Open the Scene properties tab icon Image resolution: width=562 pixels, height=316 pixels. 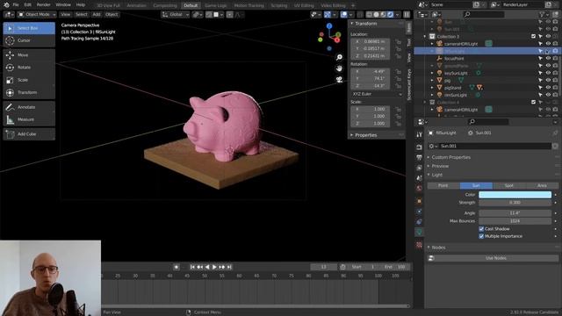tap(419, 178)
